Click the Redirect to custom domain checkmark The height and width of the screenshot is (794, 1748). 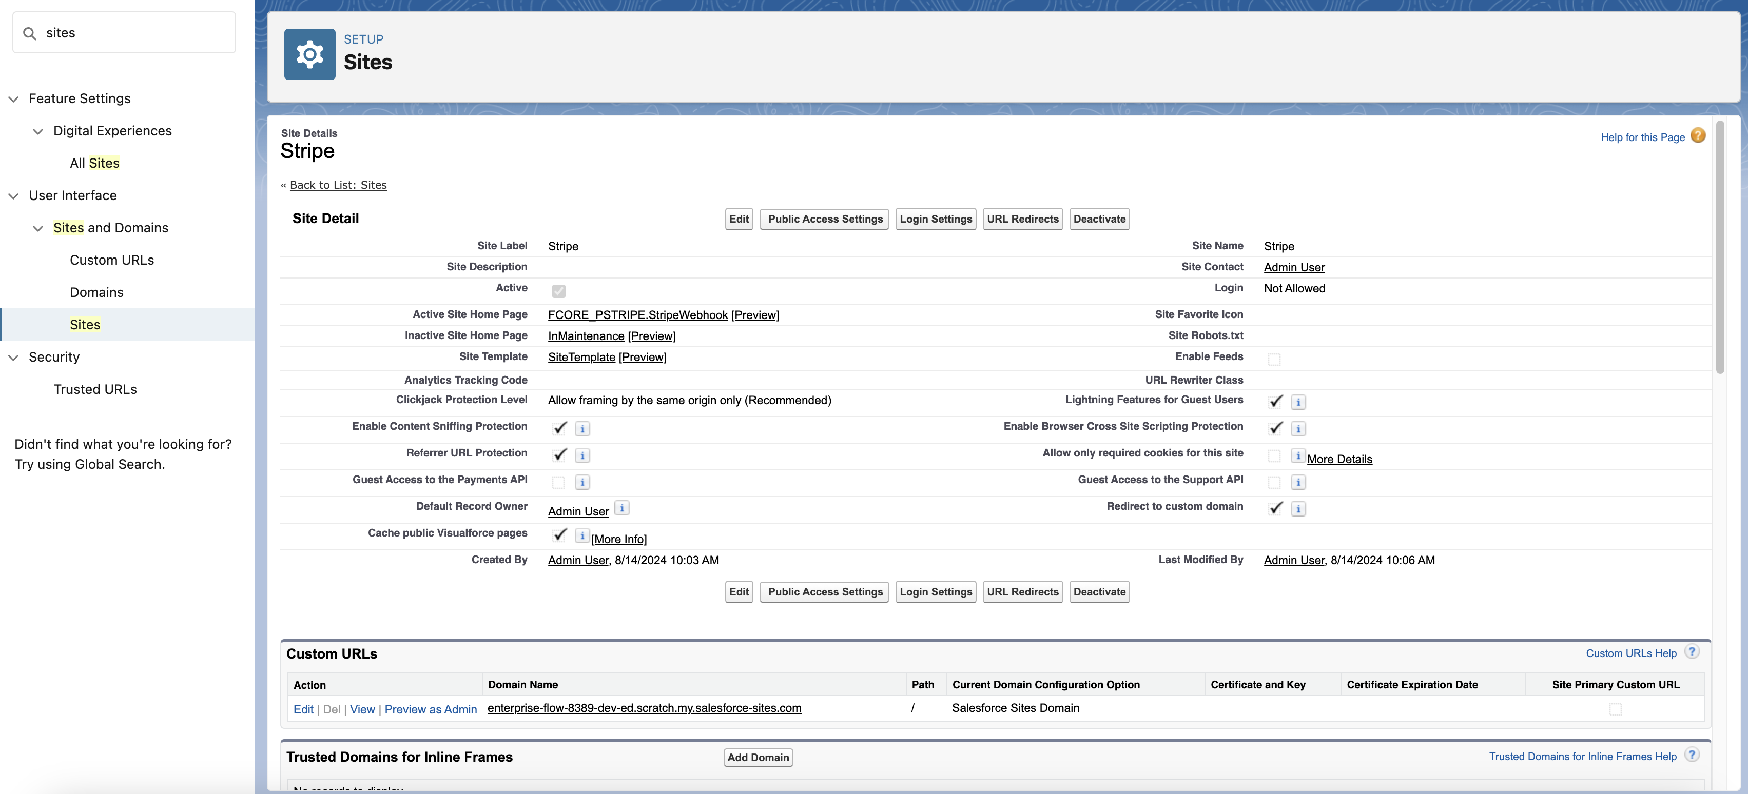tap(1276, 507)
